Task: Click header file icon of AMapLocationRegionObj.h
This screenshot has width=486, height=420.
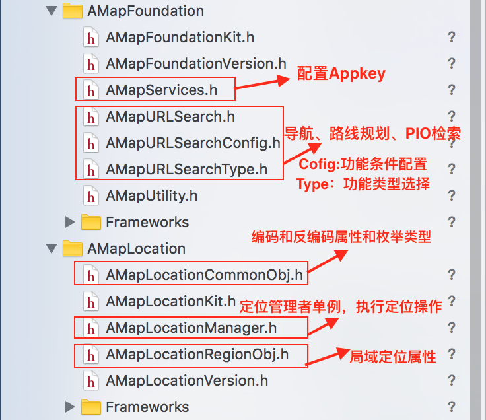Action: 91,354
